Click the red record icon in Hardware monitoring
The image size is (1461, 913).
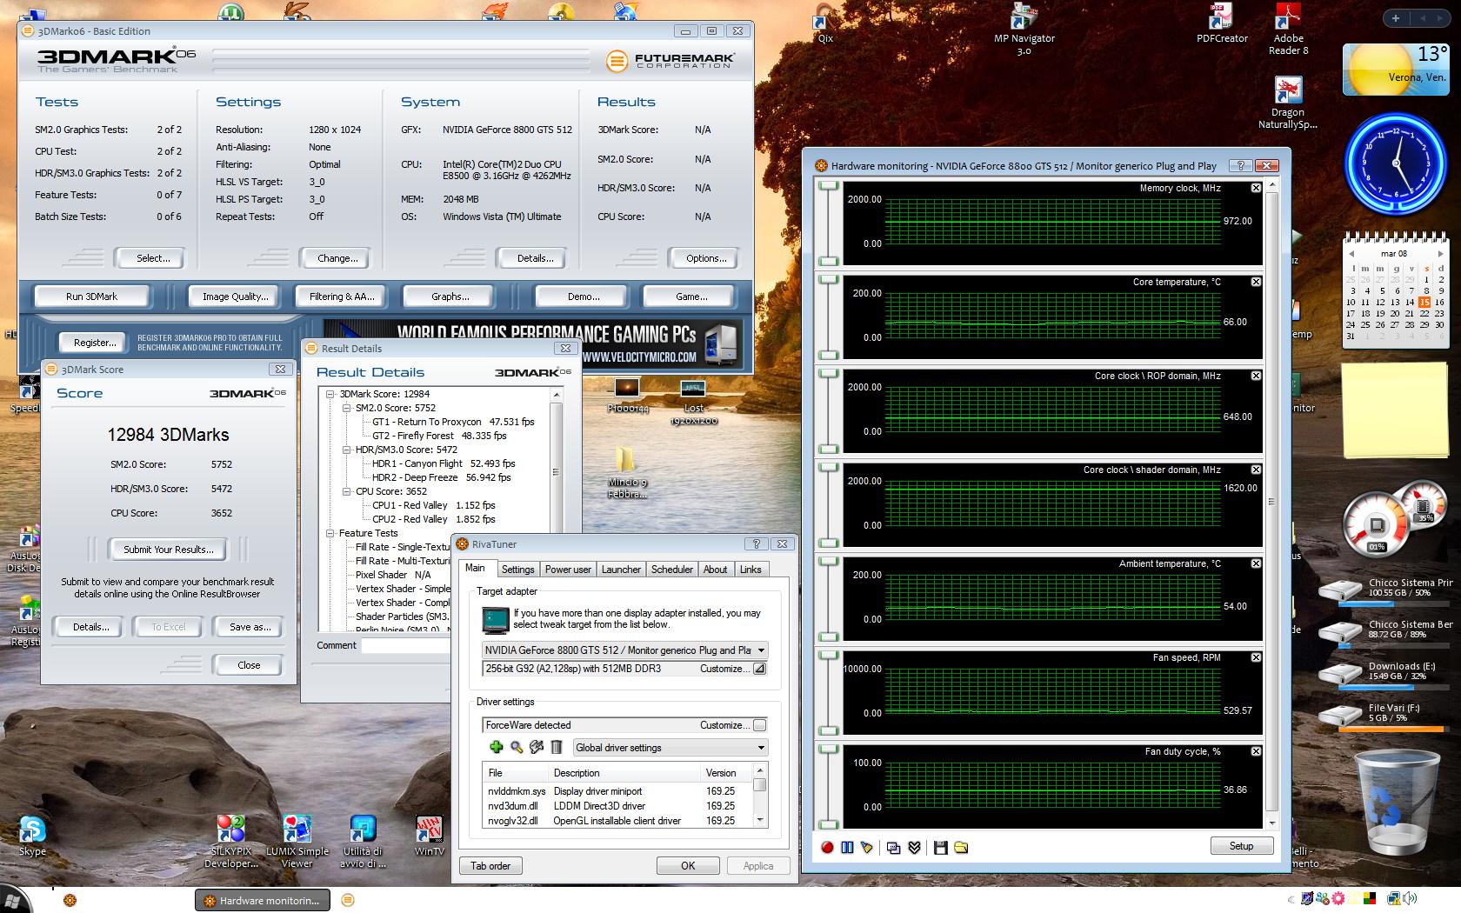(827, 847)
